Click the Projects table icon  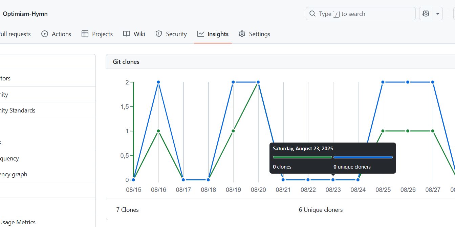pos(85,34)
